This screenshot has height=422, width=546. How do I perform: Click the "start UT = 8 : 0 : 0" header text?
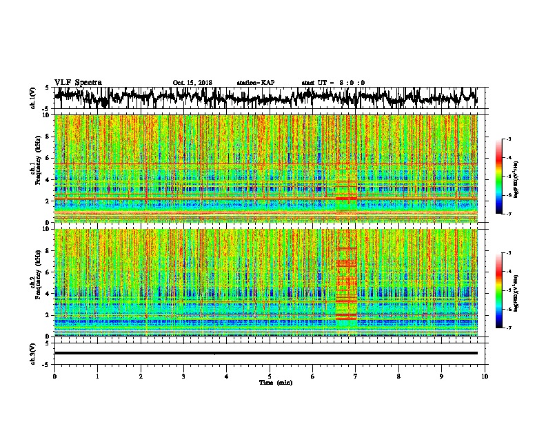coord(333,83)
